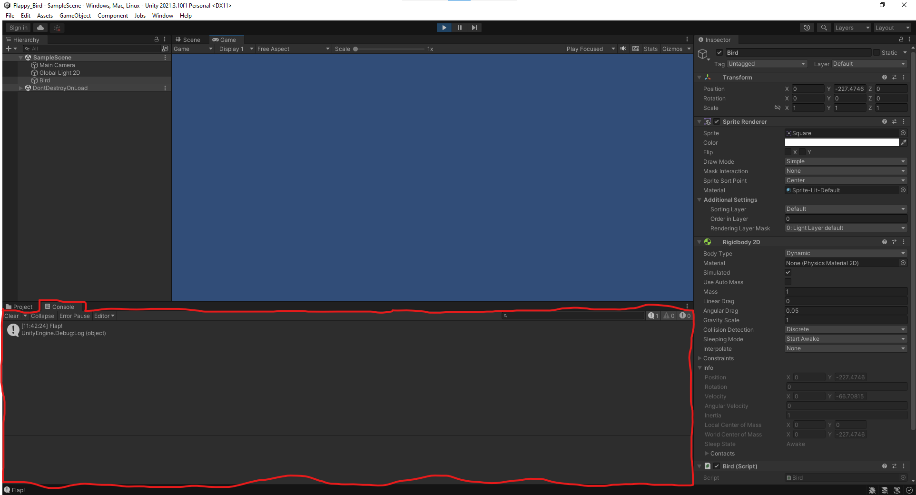The image size is (916, 495).
Task: Click the Play button to toggle play mode
Action: coord(444,28)
